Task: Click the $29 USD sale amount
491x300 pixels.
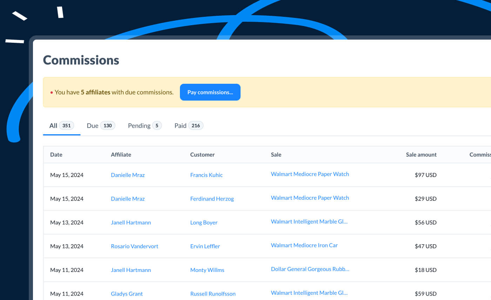Action: [x=425, y=199]
